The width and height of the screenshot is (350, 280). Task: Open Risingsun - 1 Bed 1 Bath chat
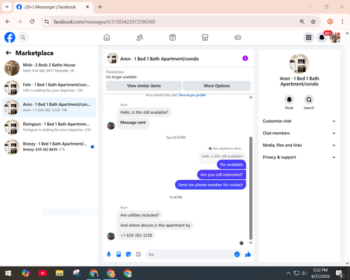pos(49,127)
